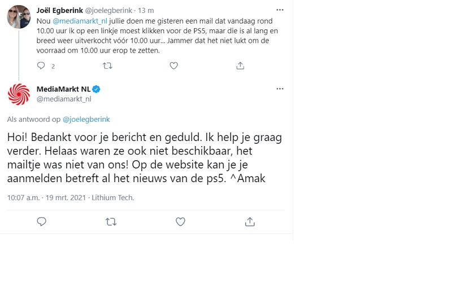Open more options on MediaMarkt's reply
The image size is (452, 282).
tap(280, 89)
